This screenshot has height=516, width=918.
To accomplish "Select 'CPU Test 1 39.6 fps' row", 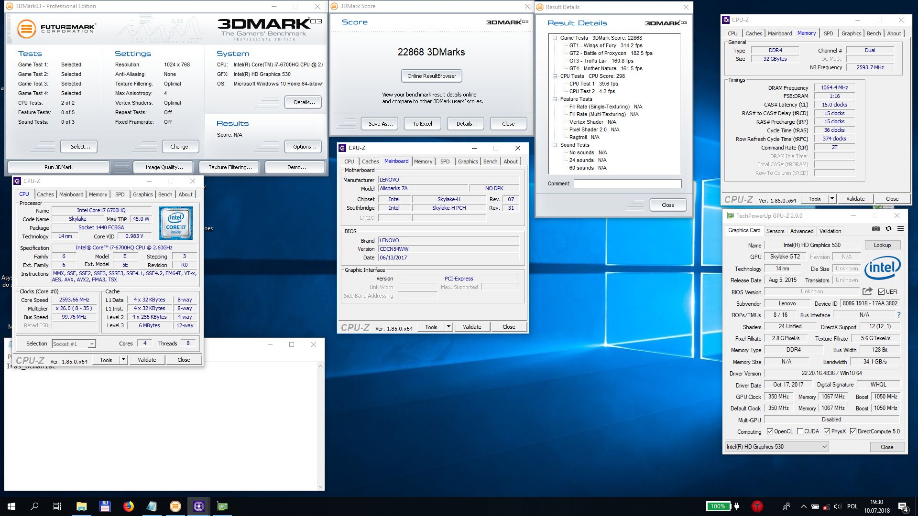I will [593, 84].
